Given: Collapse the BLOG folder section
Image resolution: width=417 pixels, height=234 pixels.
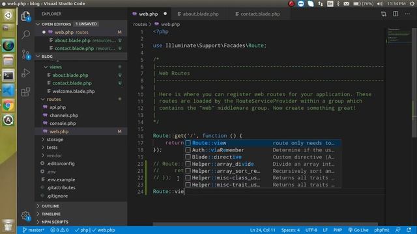Looking at the screenshot, I should tap(81, 57).
